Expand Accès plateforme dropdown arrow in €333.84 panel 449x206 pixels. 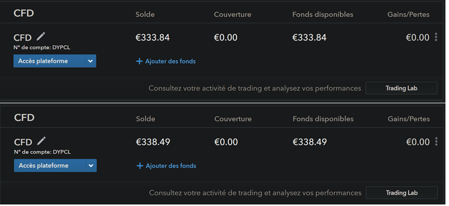(90, 61)
